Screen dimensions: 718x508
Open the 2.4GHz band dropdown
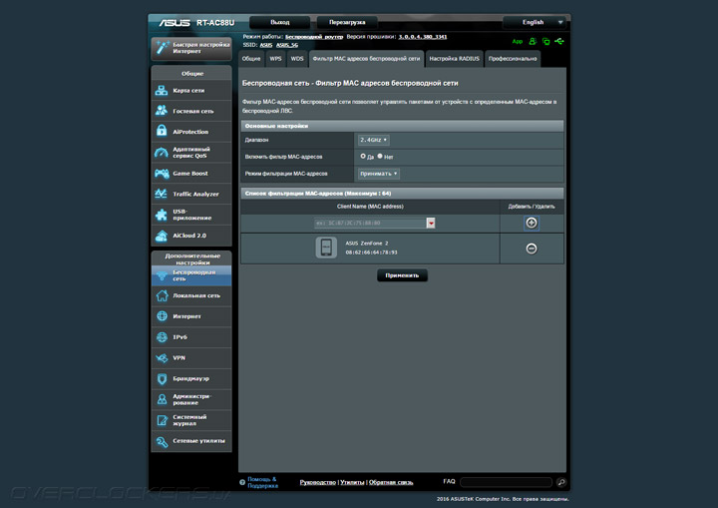(374, 140)
